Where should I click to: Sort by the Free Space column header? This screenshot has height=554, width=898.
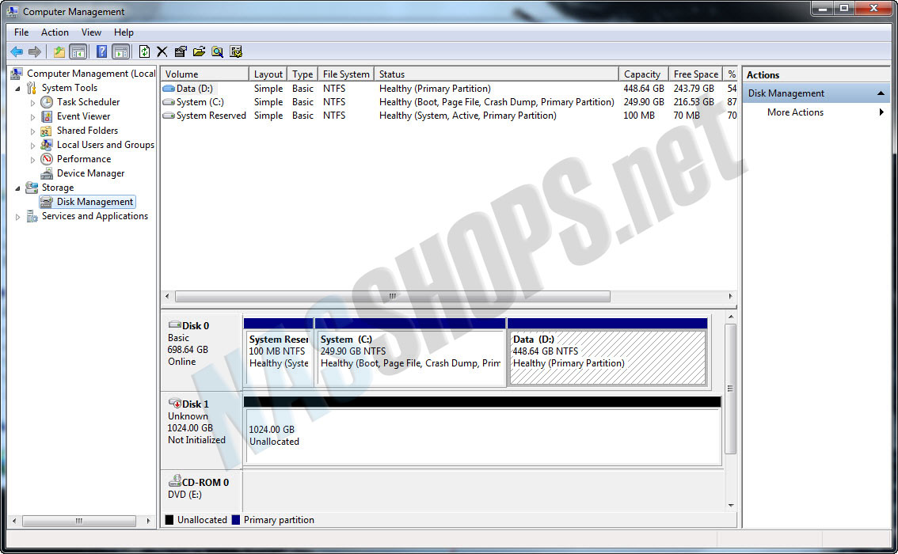click(x=696, y=74)
